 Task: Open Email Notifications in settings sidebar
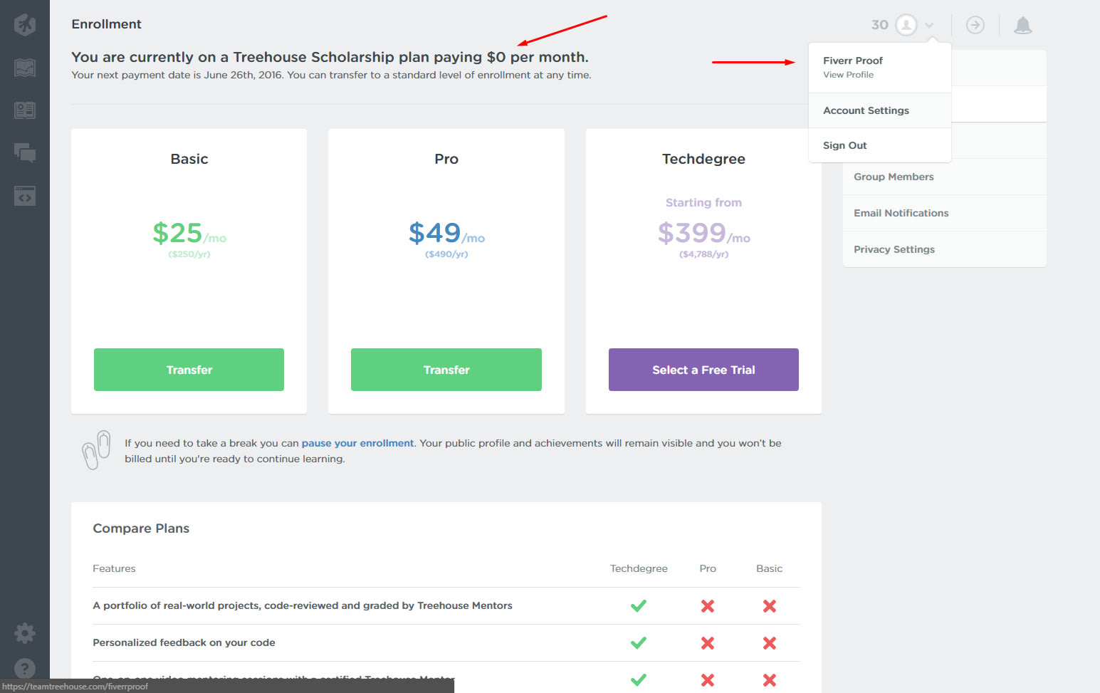coord(901,213)
